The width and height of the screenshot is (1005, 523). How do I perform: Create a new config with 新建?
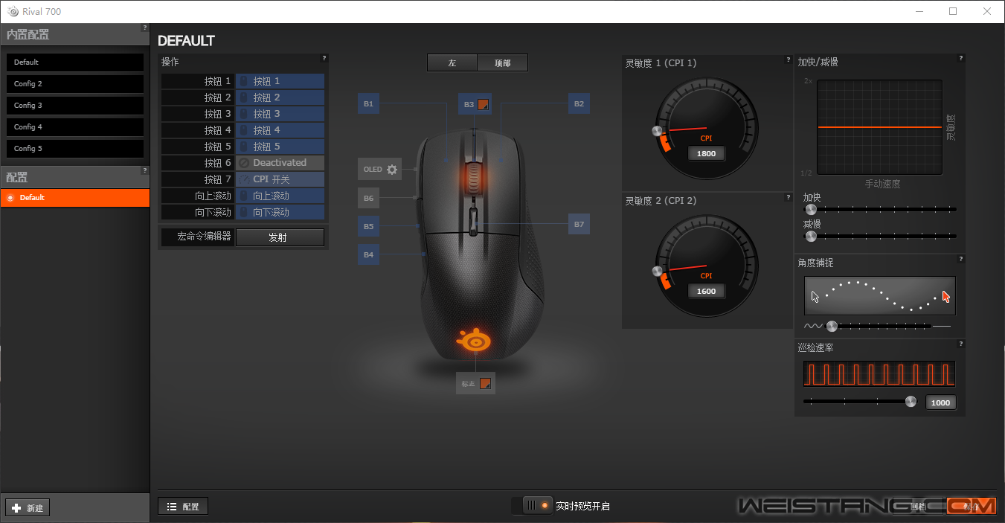pos(28,508)
